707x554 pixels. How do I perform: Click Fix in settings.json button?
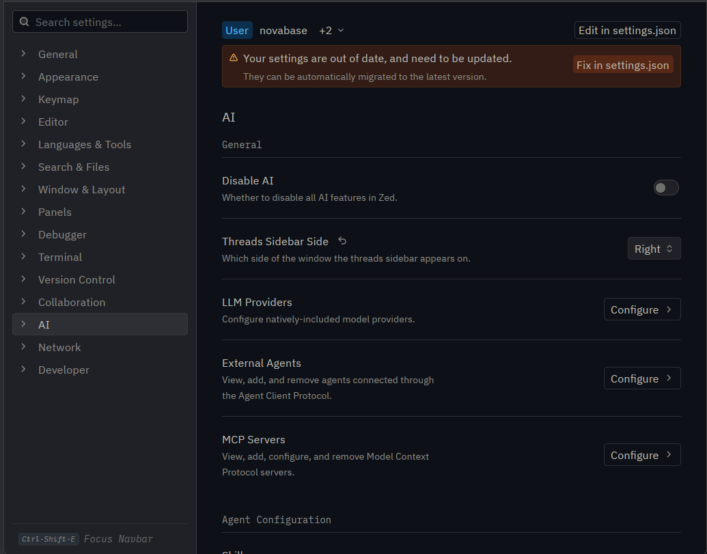click(623, 65)
